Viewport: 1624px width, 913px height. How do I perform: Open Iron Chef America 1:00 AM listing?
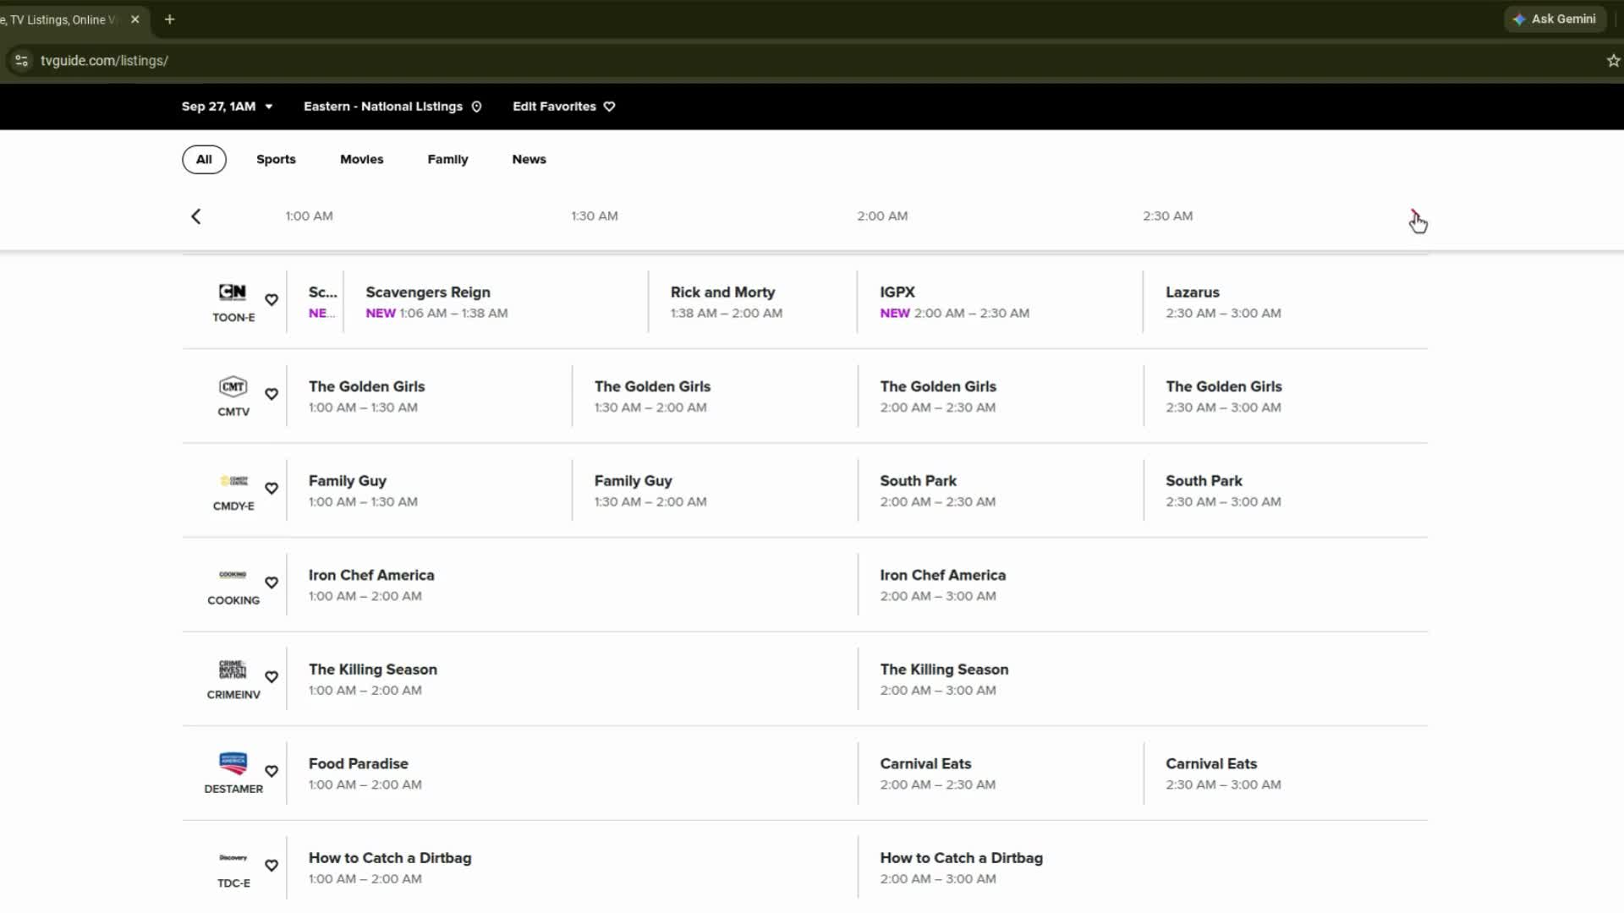573,584
